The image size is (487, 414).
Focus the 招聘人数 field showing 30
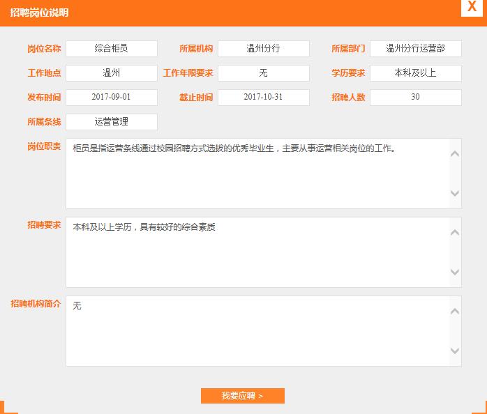pos(415,98)
